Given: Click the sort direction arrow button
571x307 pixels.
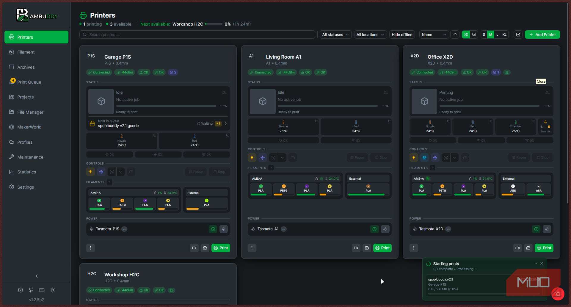Looking at the screenshot, I should pos(455,35).
